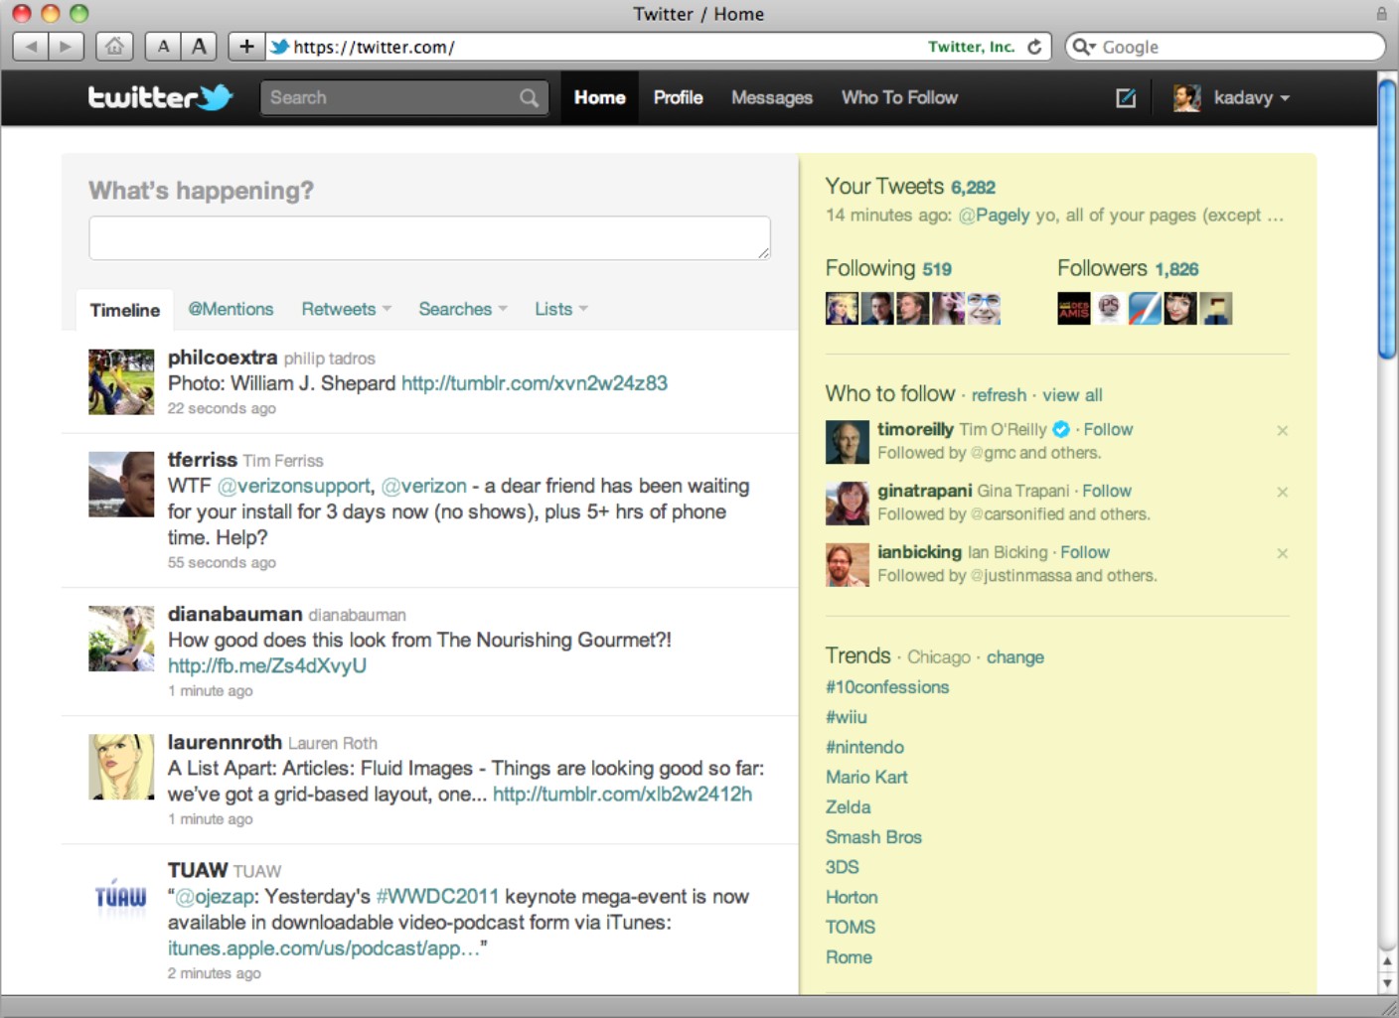Image resolution: width=1399 pixels, height=1018 pixels.
Task: Click the @verizonsupport mention link
Action: (295, 486)
